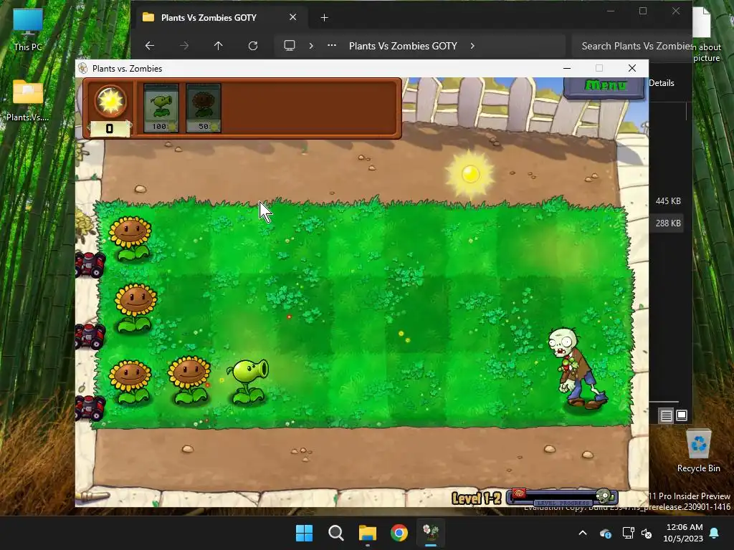Click the bottom lawn mower

90,407
